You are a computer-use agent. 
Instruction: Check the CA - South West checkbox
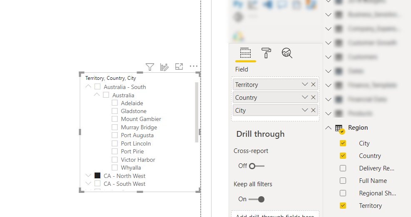(97, 183)
